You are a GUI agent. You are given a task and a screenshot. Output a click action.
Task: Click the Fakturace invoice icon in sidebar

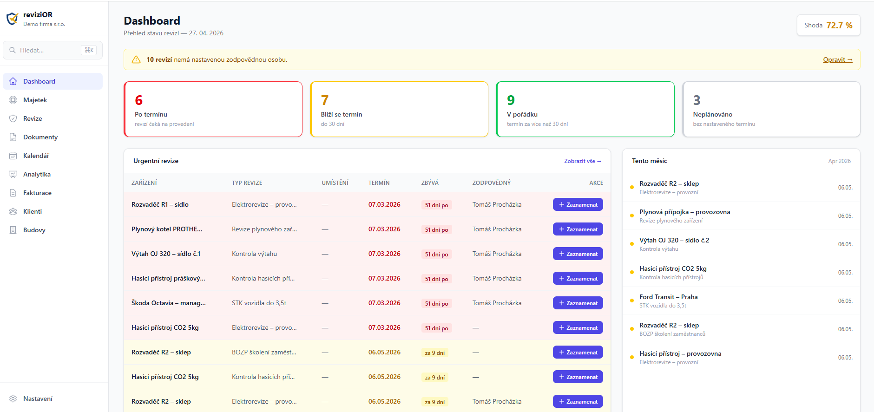coord(13,193)
